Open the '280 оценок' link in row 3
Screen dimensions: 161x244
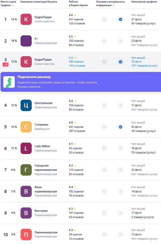point(76,62)
